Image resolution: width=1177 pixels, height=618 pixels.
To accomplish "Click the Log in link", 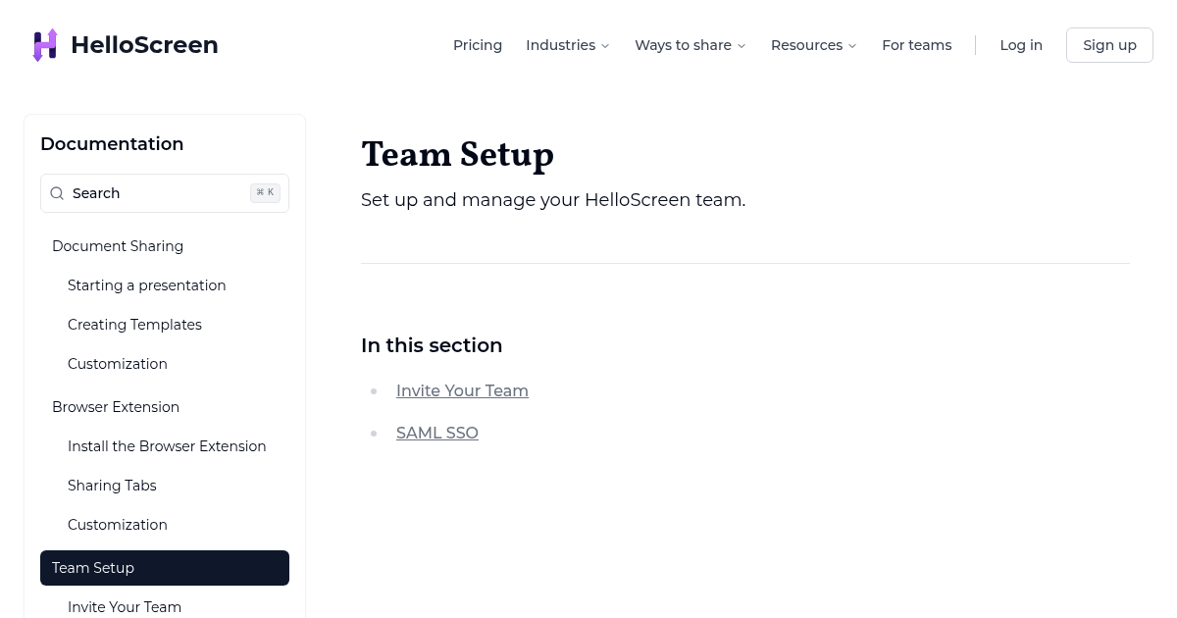I will [x=1021, y=45].
